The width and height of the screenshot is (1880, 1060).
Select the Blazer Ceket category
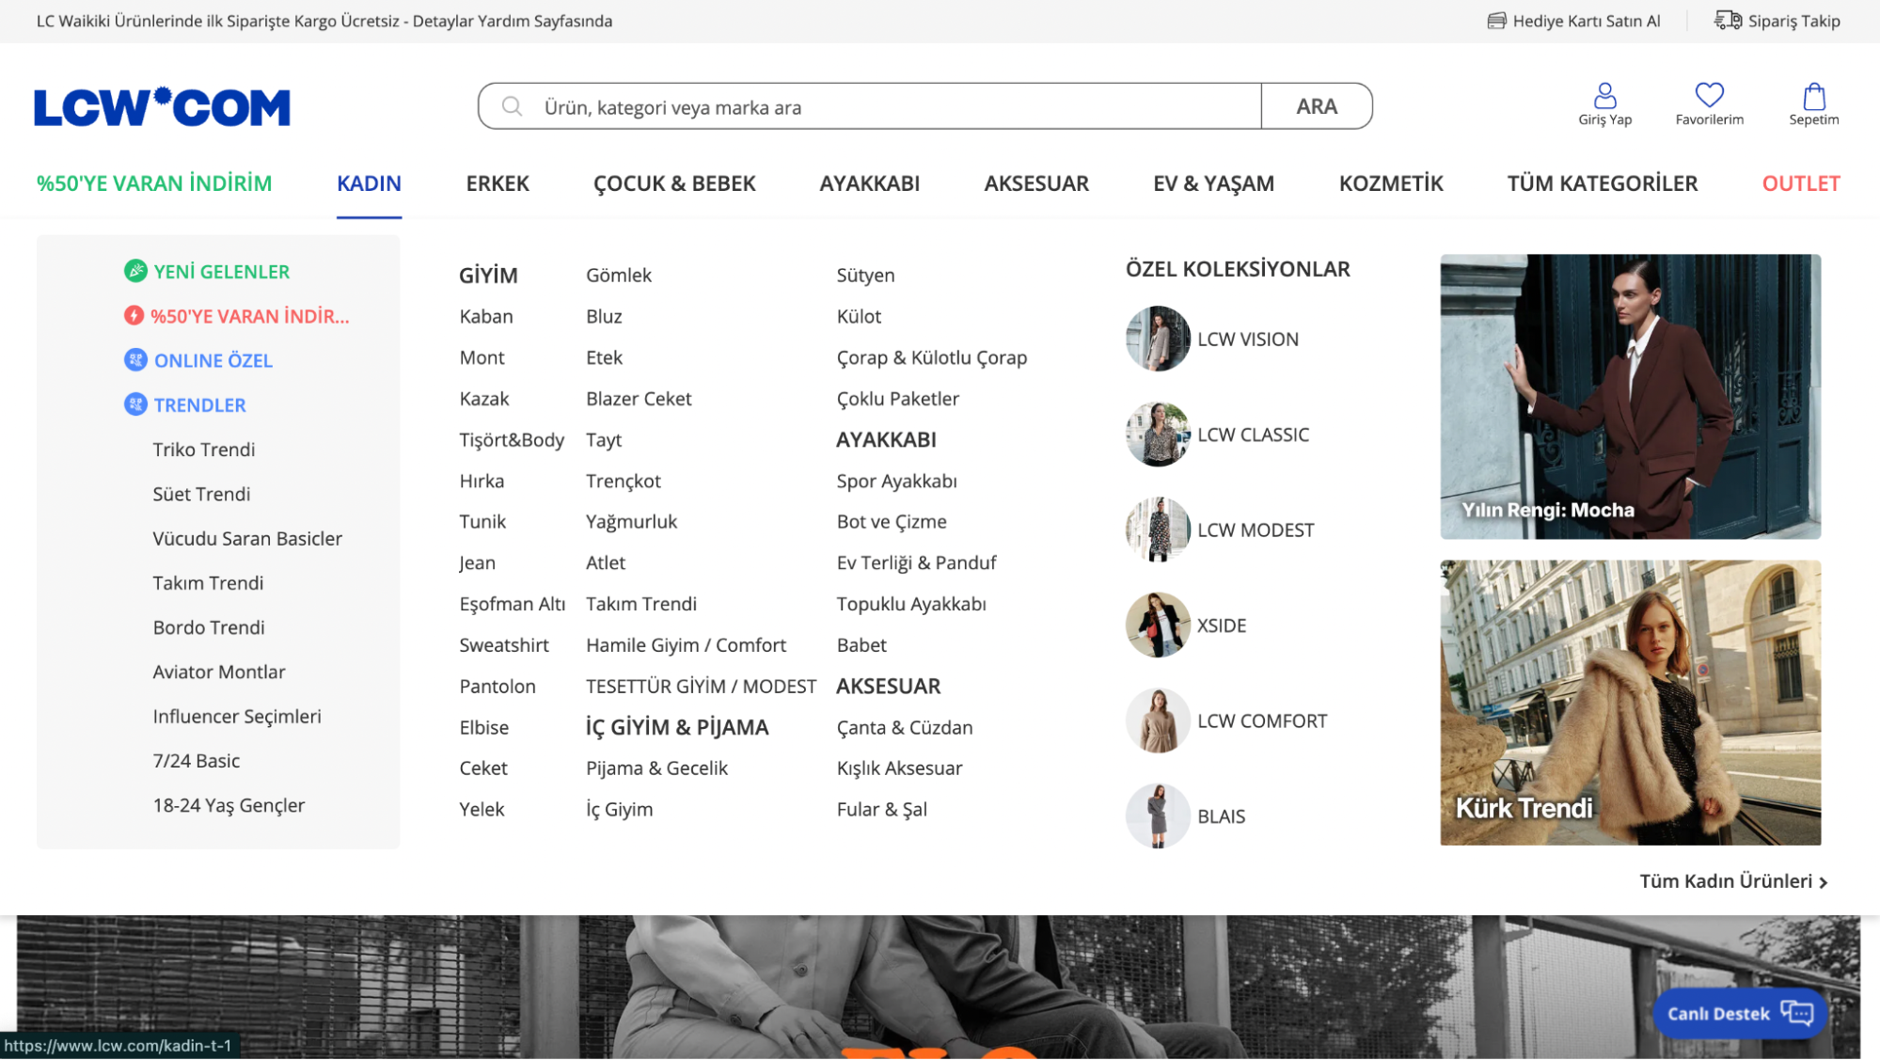(639, 398)
